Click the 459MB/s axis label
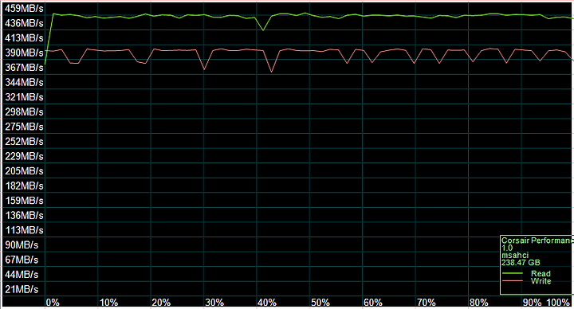 pos(24,9)
